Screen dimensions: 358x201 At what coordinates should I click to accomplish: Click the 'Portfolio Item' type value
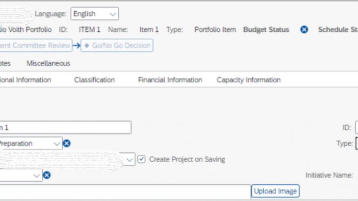pos(215,29)
